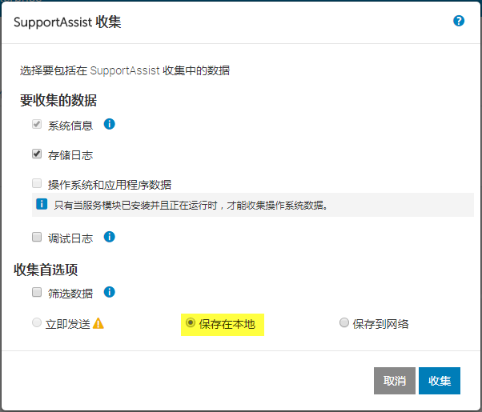Uncheck the 存储日志 checkbox
Viewport: 482px width, 412px height.
(x=37, y=154)
